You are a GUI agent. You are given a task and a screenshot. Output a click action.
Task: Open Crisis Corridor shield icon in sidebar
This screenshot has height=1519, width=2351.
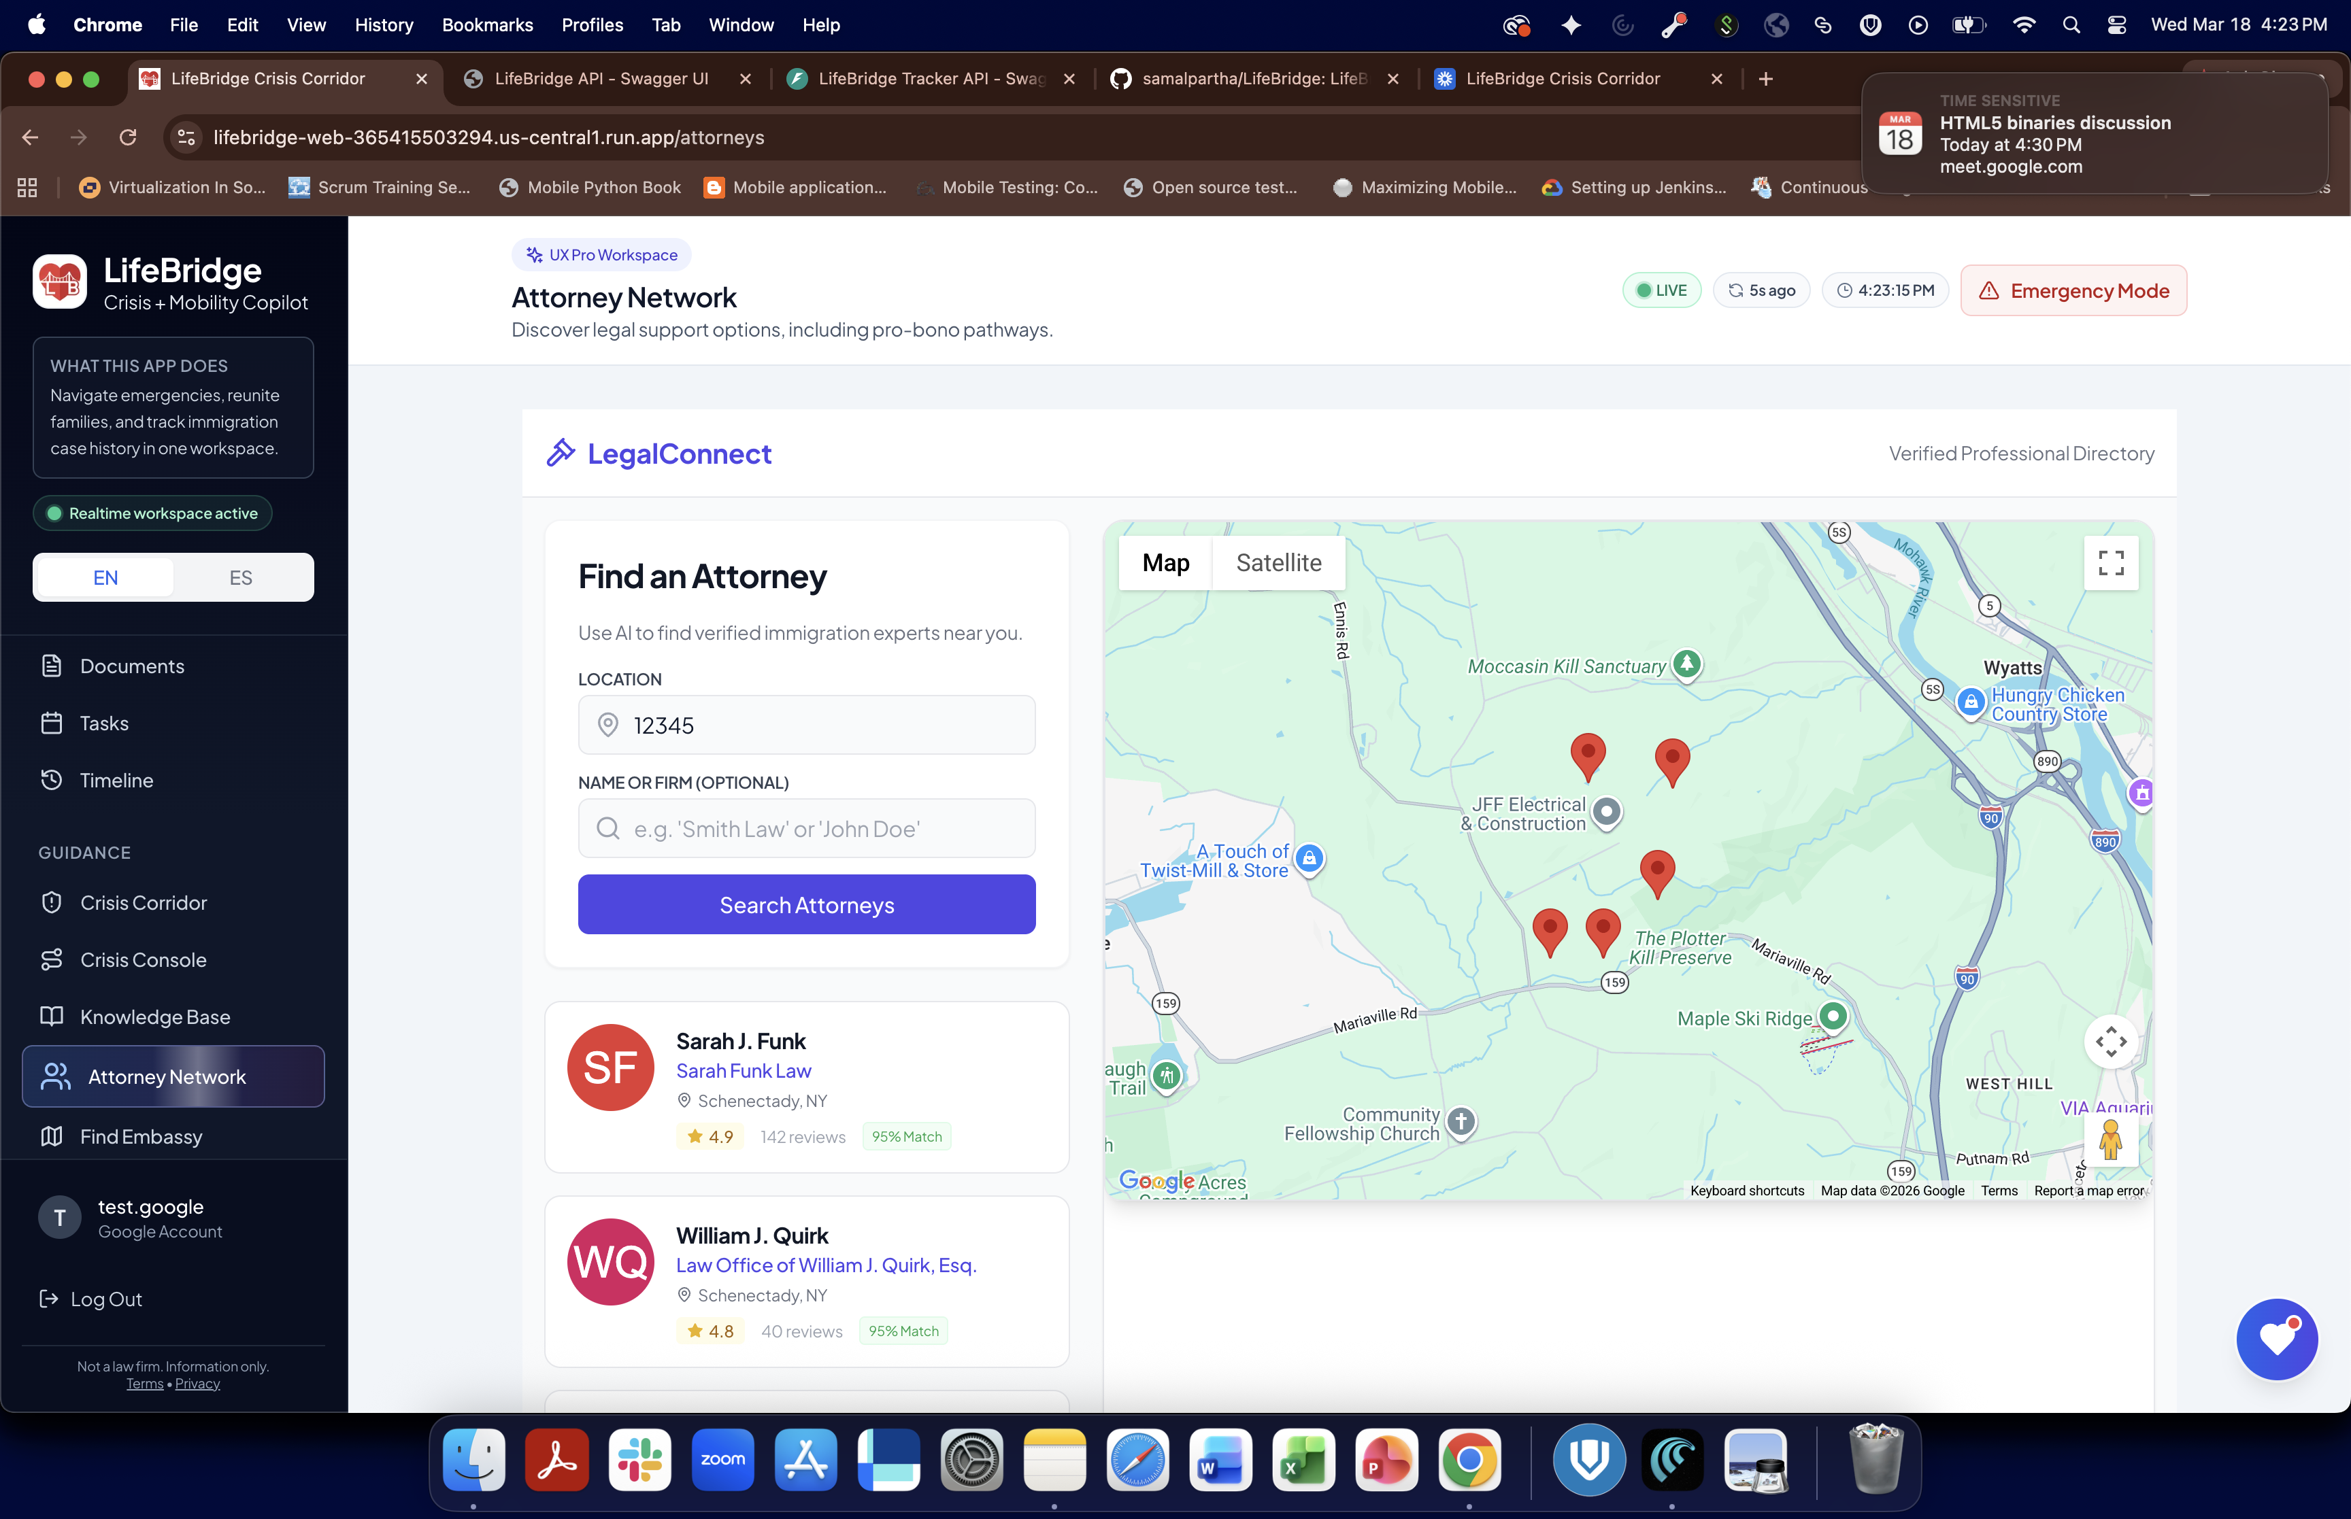click(52, 902)
